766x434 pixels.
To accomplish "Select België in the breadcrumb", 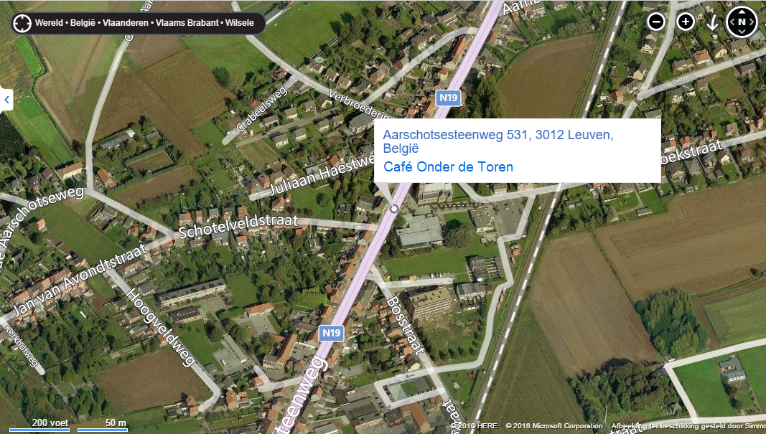I will [x=83, y=23].
